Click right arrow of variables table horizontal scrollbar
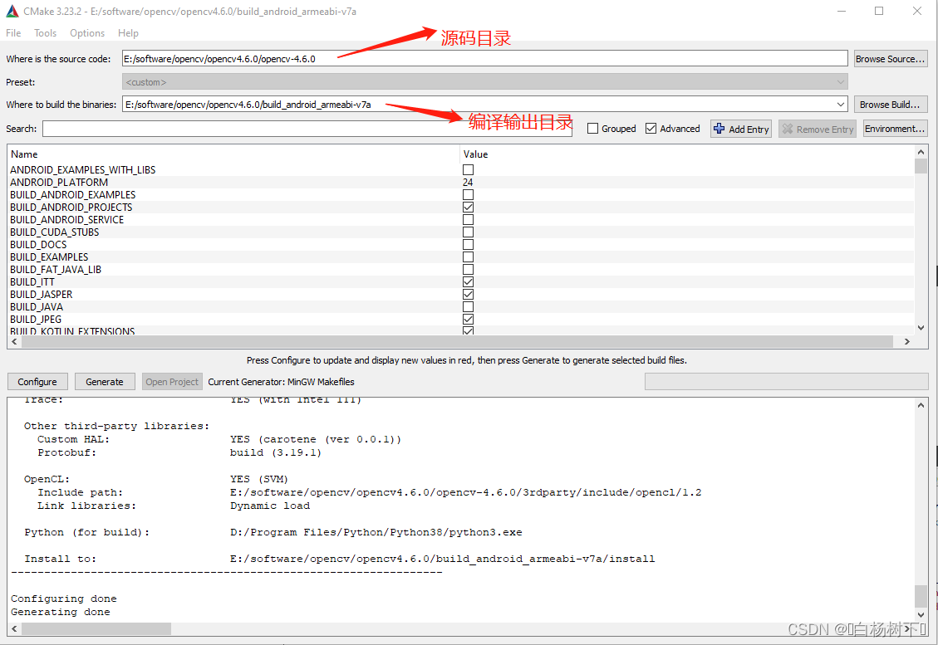 tap(907, 341)
